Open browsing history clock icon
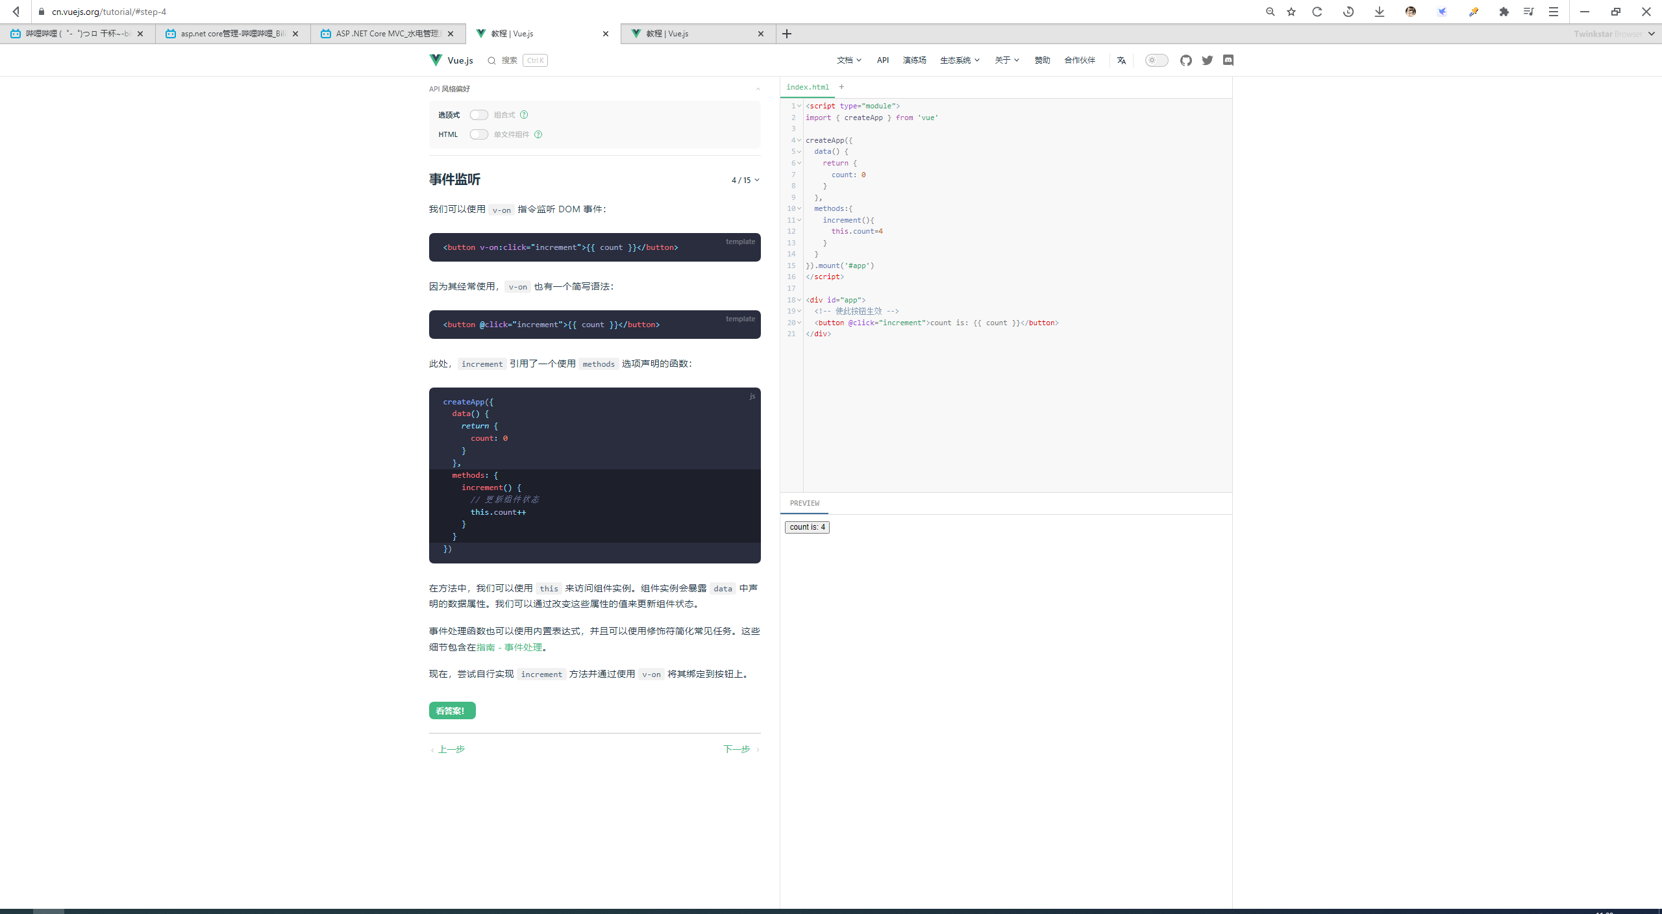 coord(1348,12)
